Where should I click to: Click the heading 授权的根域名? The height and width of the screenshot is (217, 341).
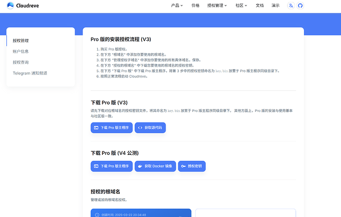click(105, 192)
